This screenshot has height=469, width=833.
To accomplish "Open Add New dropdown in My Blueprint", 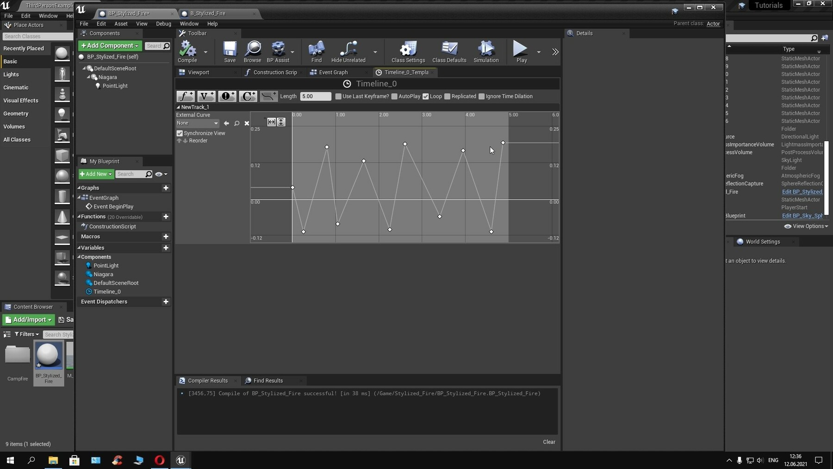I will click(x=96, y=174).
